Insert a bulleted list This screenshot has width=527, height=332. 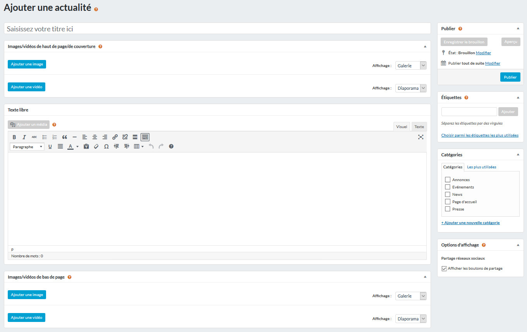coord(45,137)
